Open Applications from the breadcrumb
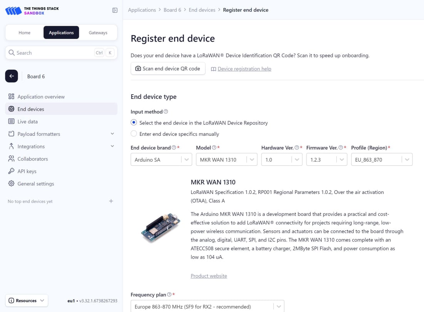The image size is (424, 312). coord(142,10)
